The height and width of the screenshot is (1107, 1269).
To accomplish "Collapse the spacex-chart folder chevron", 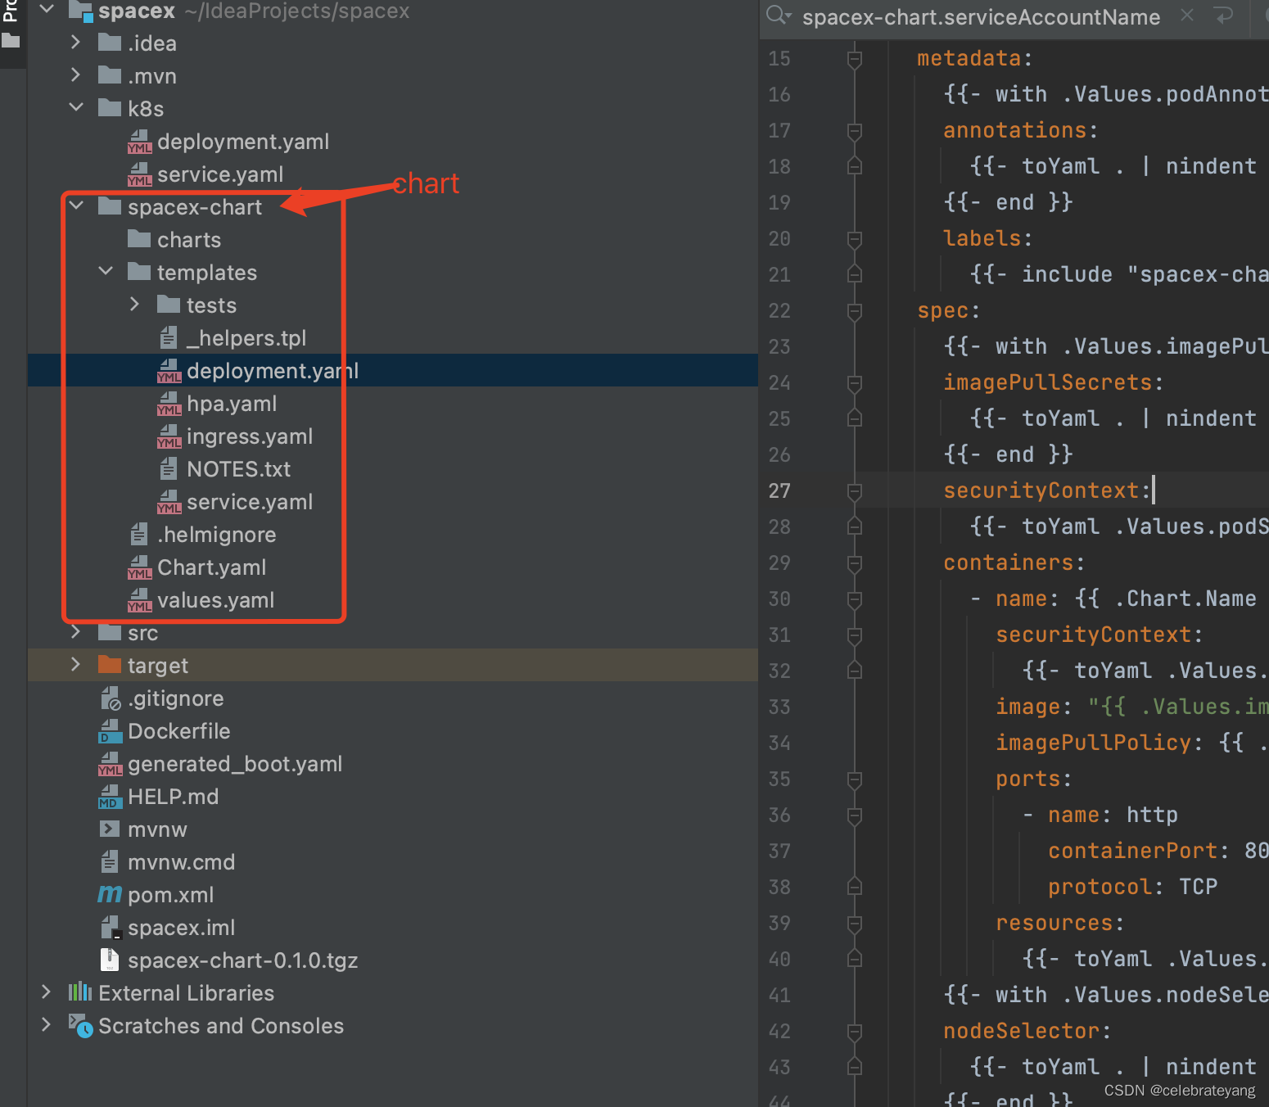I will [76, 206].
